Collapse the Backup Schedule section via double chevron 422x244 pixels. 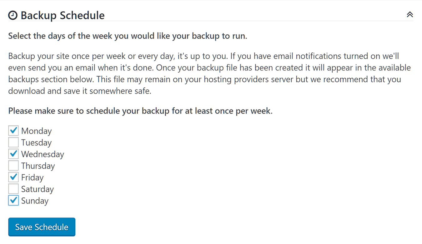coord(410,14)
